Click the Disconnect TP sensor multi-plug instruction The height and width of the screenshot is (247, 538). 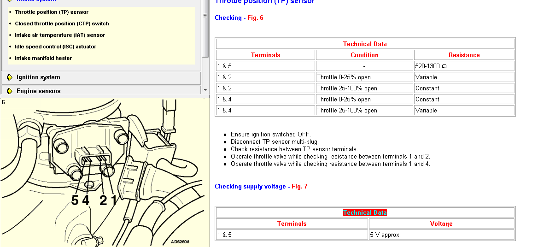coord(275,141)
